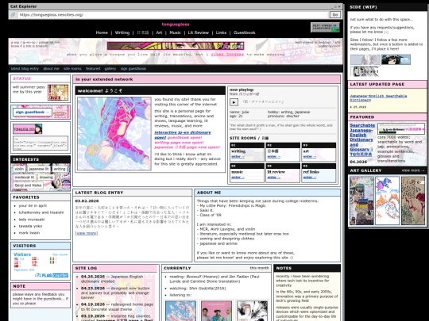429x321 pixels.
Task: Jump to 'gallery' anchor
Action: point(110,68)
